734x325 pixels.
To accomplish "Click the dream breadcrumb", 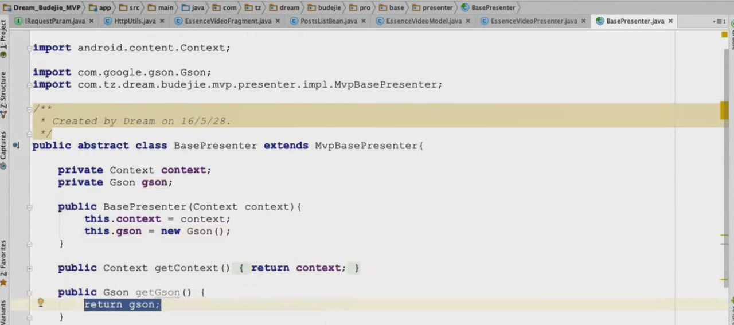I will tap(284, 7).
